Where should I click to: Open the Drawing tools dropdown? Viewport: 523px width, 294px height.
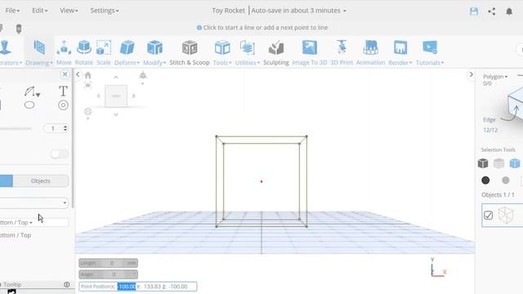click(x=39, y=52)
